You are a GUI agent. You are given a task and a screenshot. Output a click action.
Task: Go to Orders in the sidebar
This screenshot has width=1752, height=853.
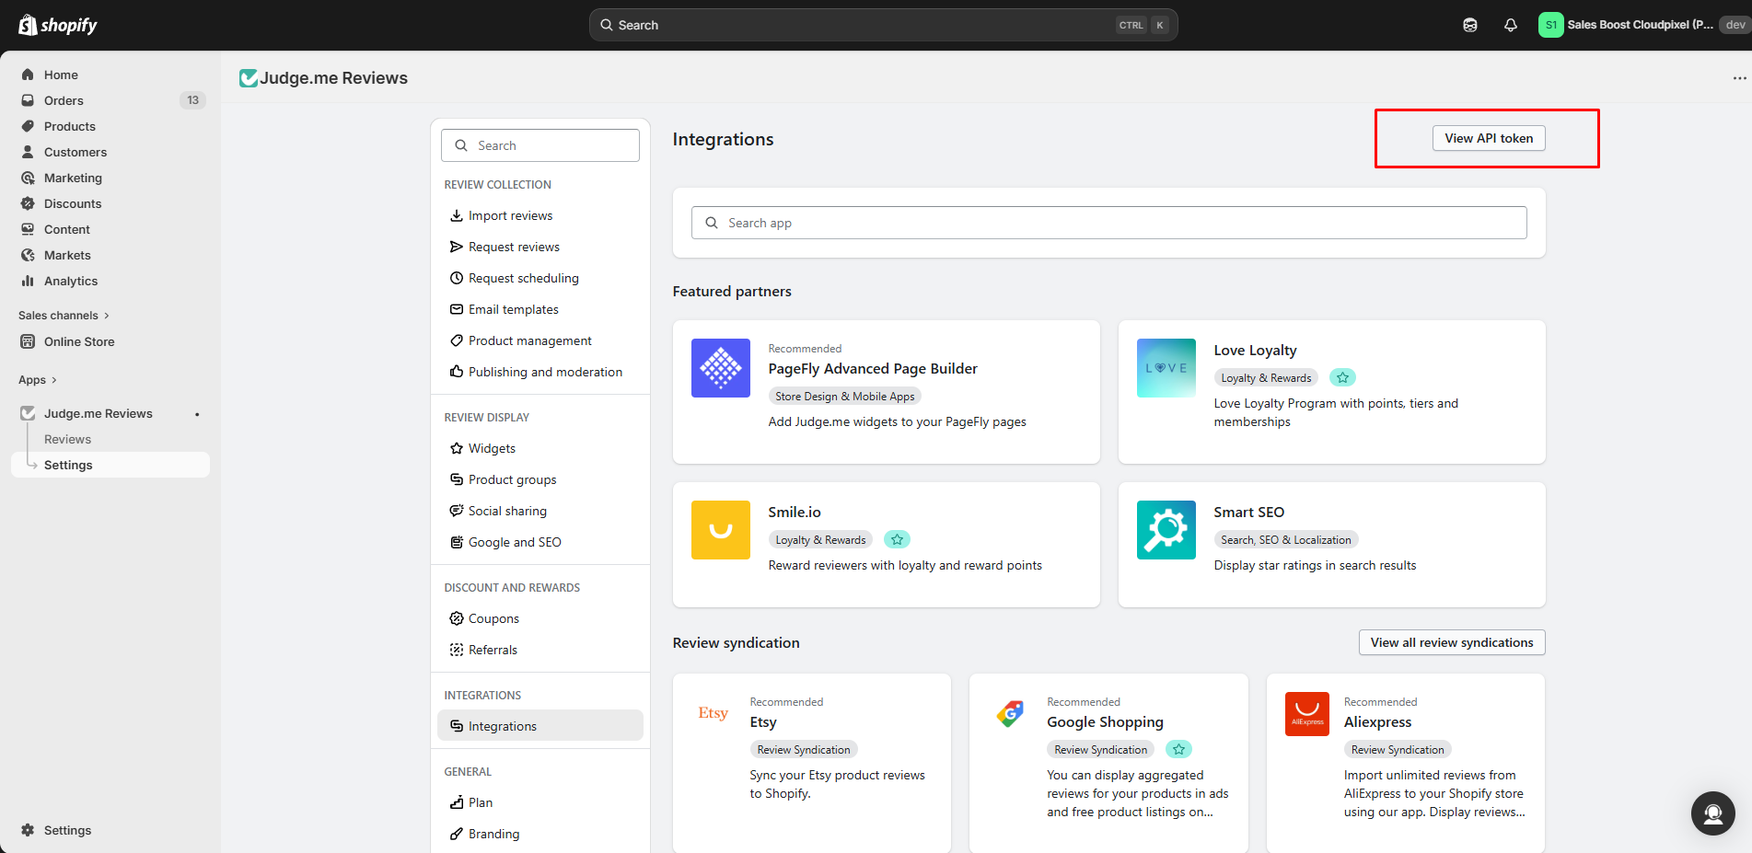click(64, 100)
